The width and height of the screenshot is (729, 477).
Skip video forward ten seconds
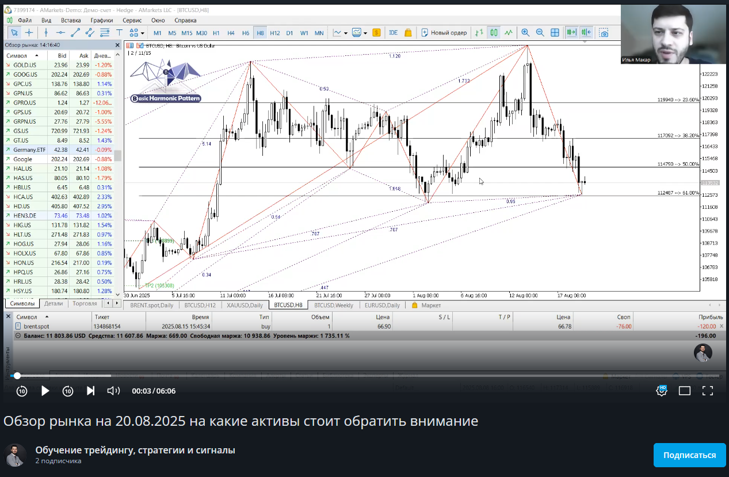[67, 391]
